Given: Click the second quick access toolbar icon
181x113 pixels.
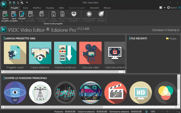Looking at the screenshot, I should (x=14, y=3).
